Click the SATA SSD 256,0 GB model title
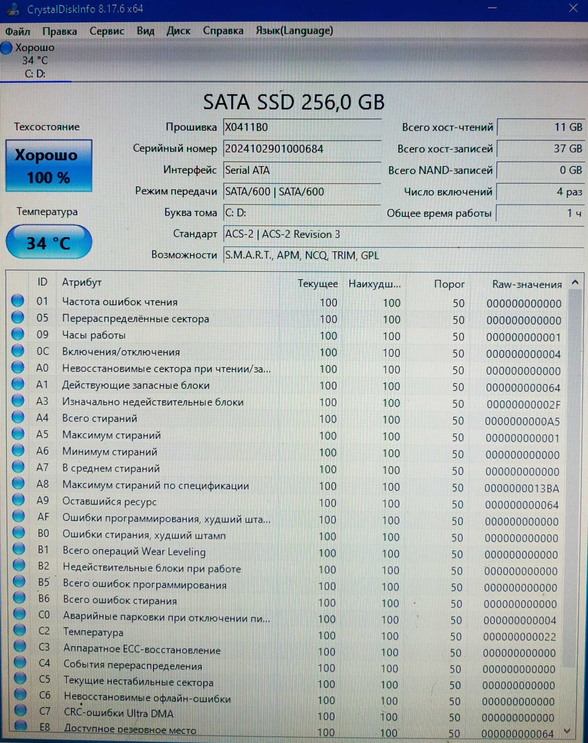 [294, 102]
